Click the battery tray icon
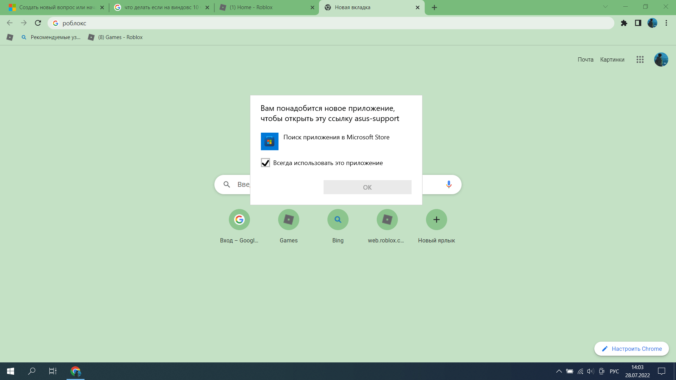This screenshot has width=676, height=380. 570,371
